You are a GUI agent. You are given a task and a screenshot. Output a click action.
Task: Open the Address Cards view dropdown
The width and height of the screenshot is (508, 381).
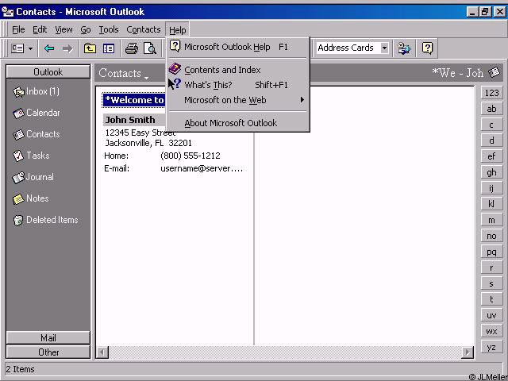pyautogui.click(x=384, y=48)
